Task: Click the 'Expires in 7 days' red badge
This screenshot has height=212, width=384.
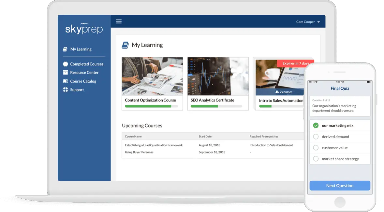Action: pyautogui.click(x=295, y=63)
